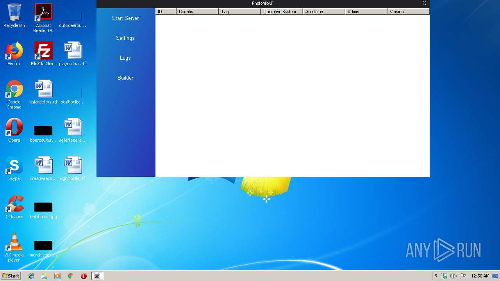
Task: Open the Logs section
Action: click(125, 58)
